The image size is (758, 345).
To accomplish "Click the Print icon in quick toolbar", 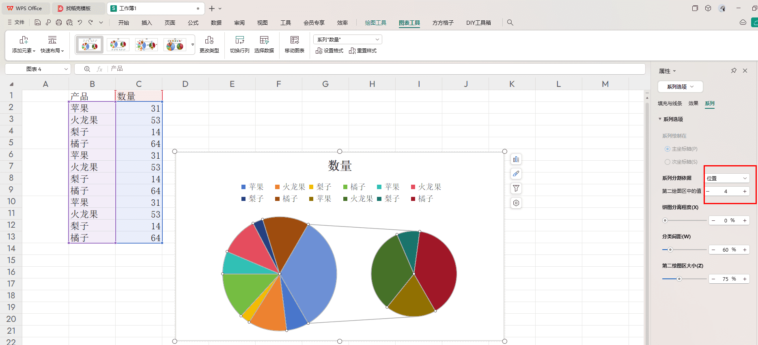I will [59, 23].
